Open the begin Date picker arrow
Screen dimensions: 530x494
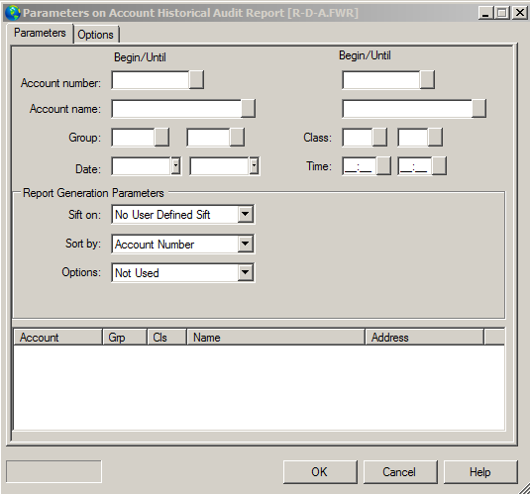[175, 166]
